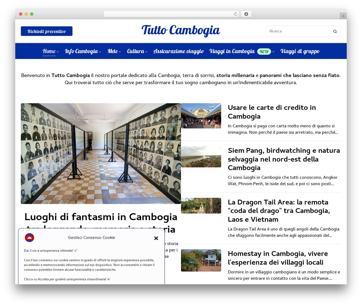Viewport: 362px width, 306px height.
Task: Open the Tuol Sleng photo gallery image
Action: (101, 154)
